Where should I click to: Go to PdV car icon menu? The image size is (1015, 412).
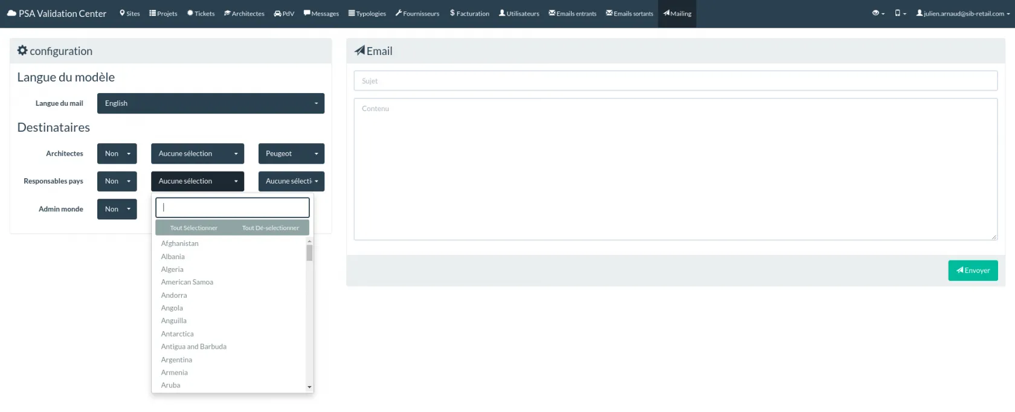[283, 13]
